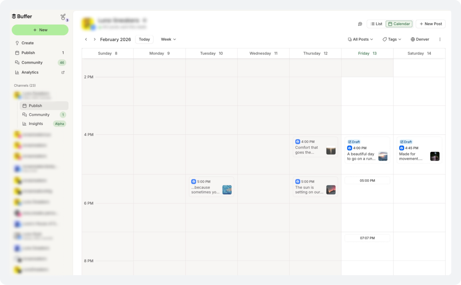Click Facebook icon on Tuesday 5:00 PM post
The height and width of the screenshot is (285, 461).
(x=194, y=181)
